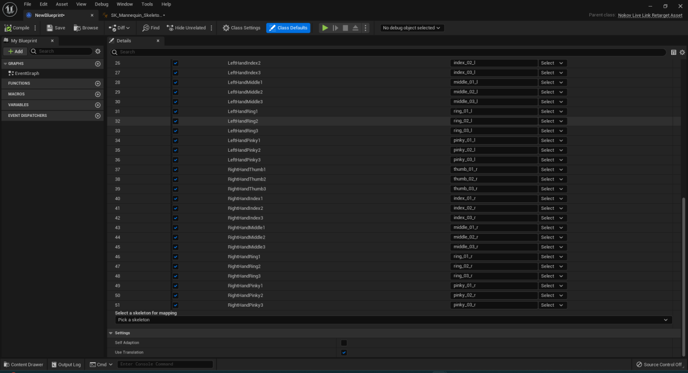Click the Stop simulation icon
688x373 pixels.
coord(345,28)
